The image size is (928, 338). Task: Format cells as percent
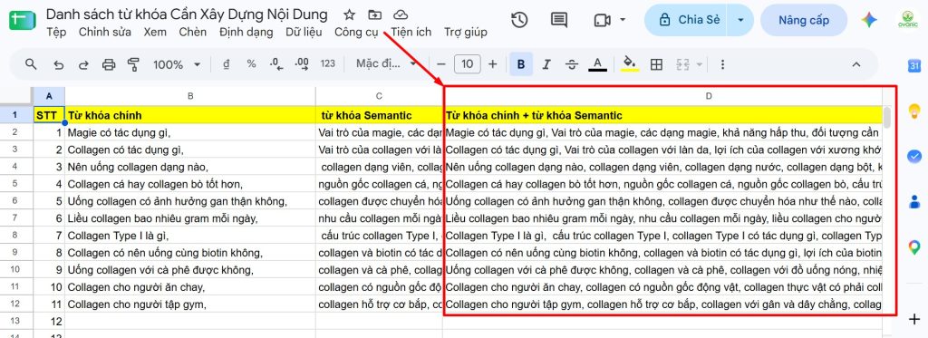[x=252, y=64]
